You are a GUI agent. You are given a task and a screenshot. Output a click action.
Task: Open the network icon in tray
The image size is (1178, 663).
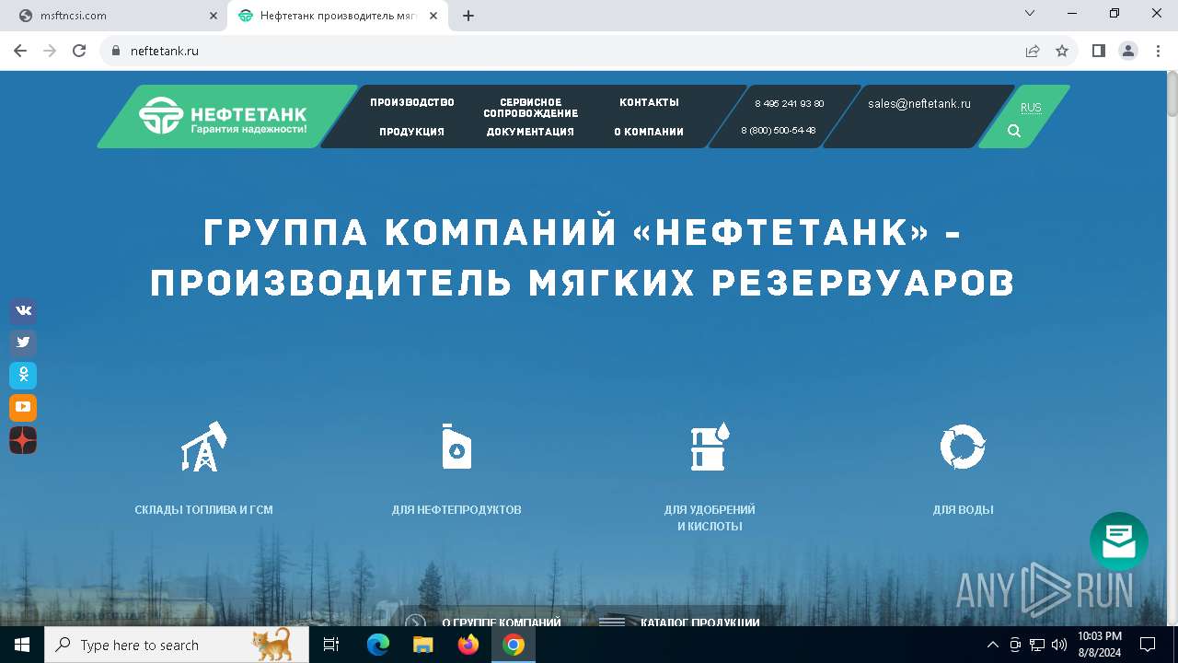1037,645
